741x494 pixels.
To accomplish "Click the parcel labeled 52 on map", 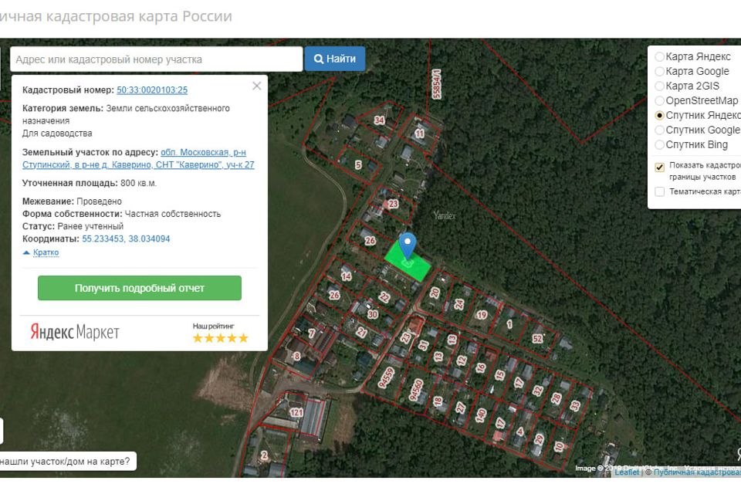I will pyautogui.click(x=538, y=338).
